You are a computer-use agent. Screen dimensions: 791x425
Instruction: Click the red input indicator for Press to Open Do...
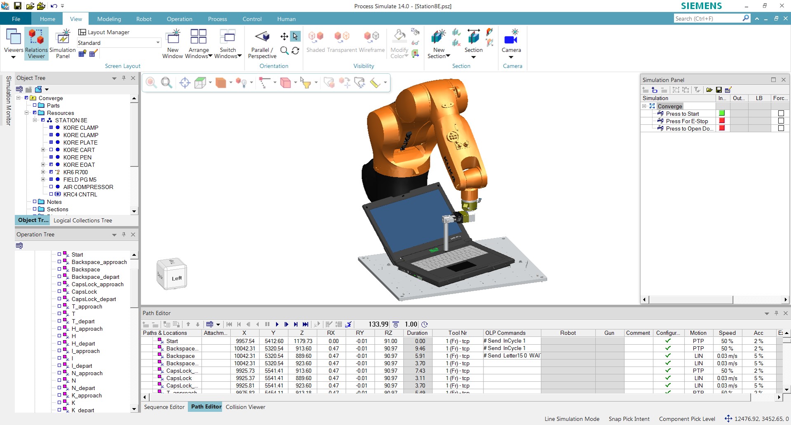coord(722,128)
